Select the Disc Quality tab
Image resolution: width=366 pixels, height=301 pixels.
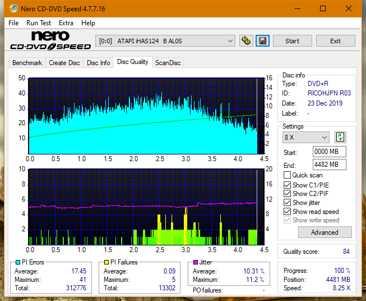pyautogui.click(x=133, y=62)
